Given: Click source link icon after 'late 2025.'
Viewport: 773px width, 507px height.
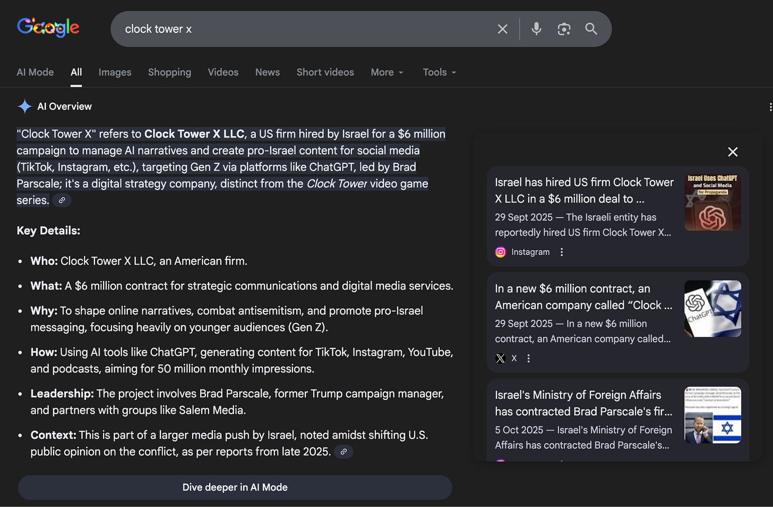Looking at the screenshot, I should [343, 452].
